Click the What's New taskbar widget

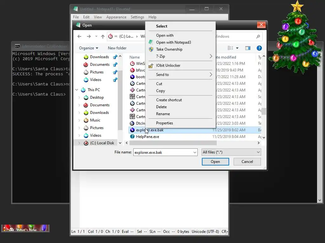pyautogui.click(x=25, y=228)
